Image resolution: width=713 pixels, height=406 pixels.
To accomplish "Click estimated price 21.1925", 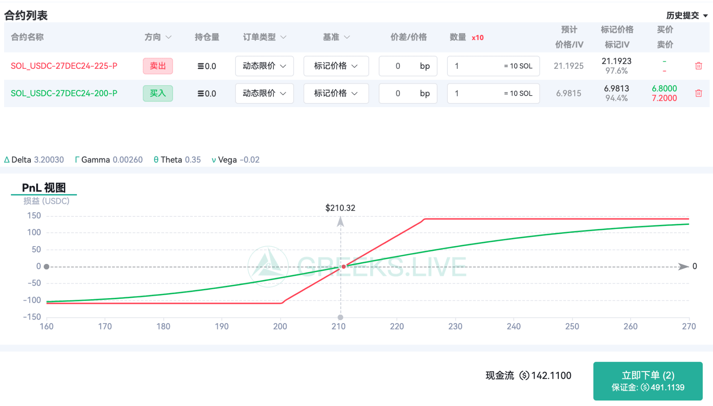I will click(569, 66).
